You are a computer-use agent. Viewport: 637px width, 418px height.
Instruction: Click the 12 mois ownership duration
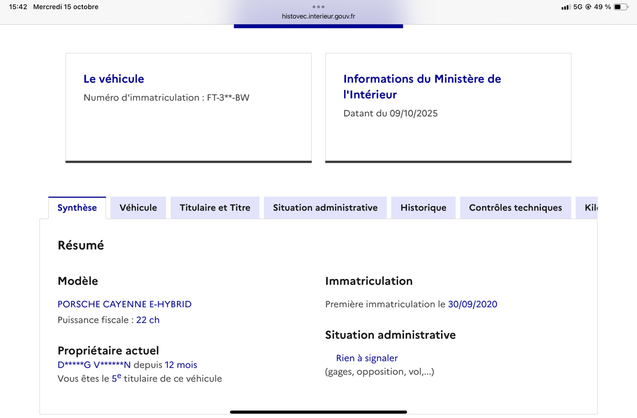[180, 364]
